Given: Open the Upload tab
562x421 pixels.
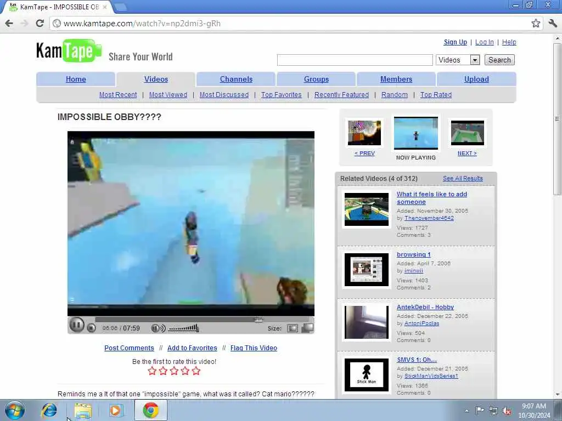Looking at the screenshot, I should pyautogui.click(x=476, y=79).
